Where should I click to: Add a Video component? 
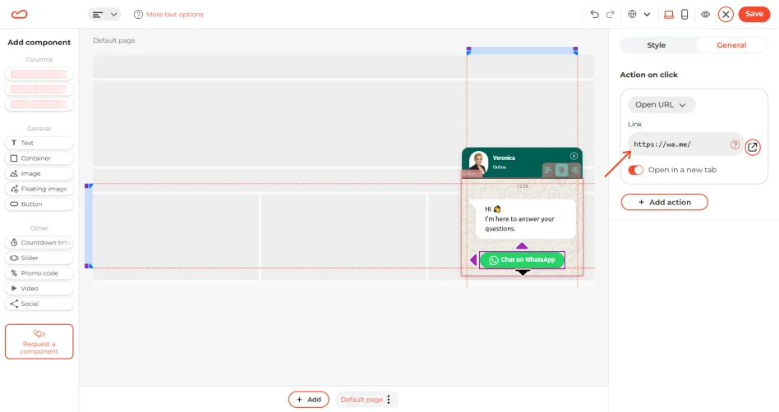click(x=39, y=288)
